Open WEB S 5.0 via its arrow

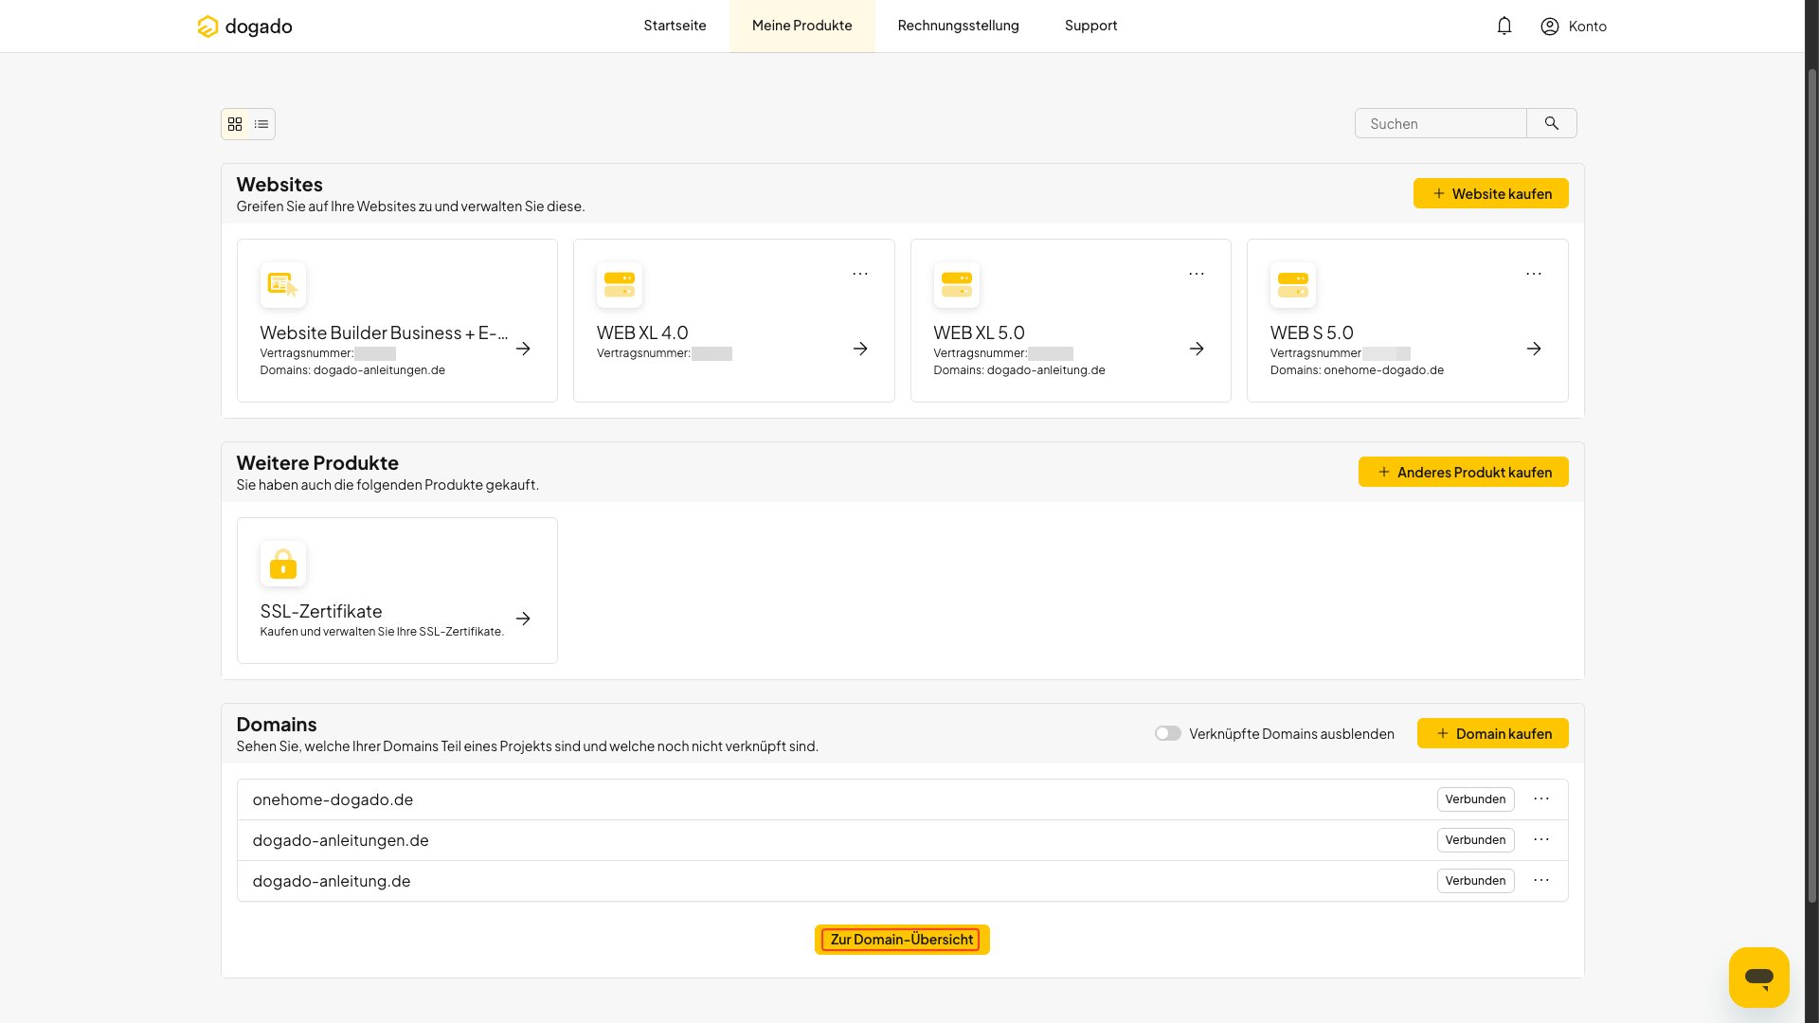pos(1534,350)
